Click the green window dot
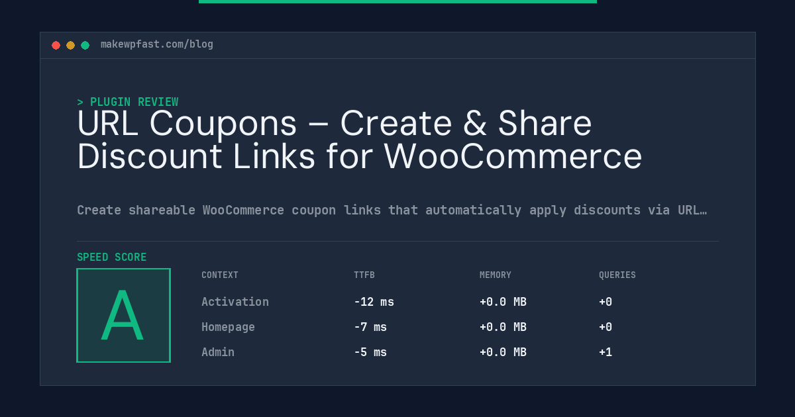This screenshot has height=417, width=795. (85, 45)
